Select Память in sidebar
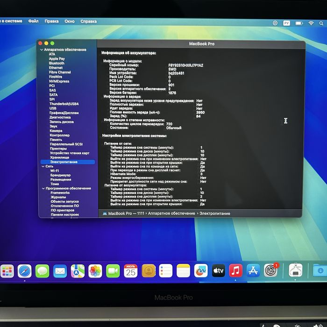The image size is (327, 327). click(56, 140)
